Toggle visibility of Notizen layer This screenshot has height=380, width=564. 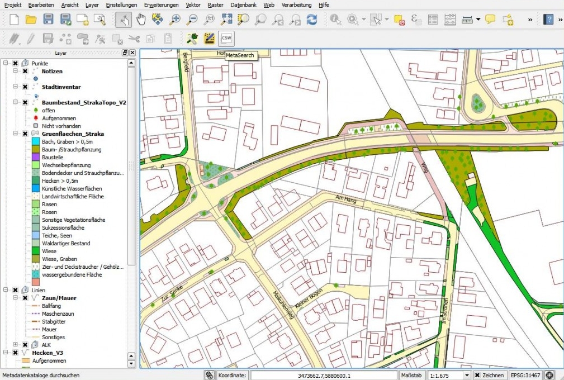[x=25, y=72]
